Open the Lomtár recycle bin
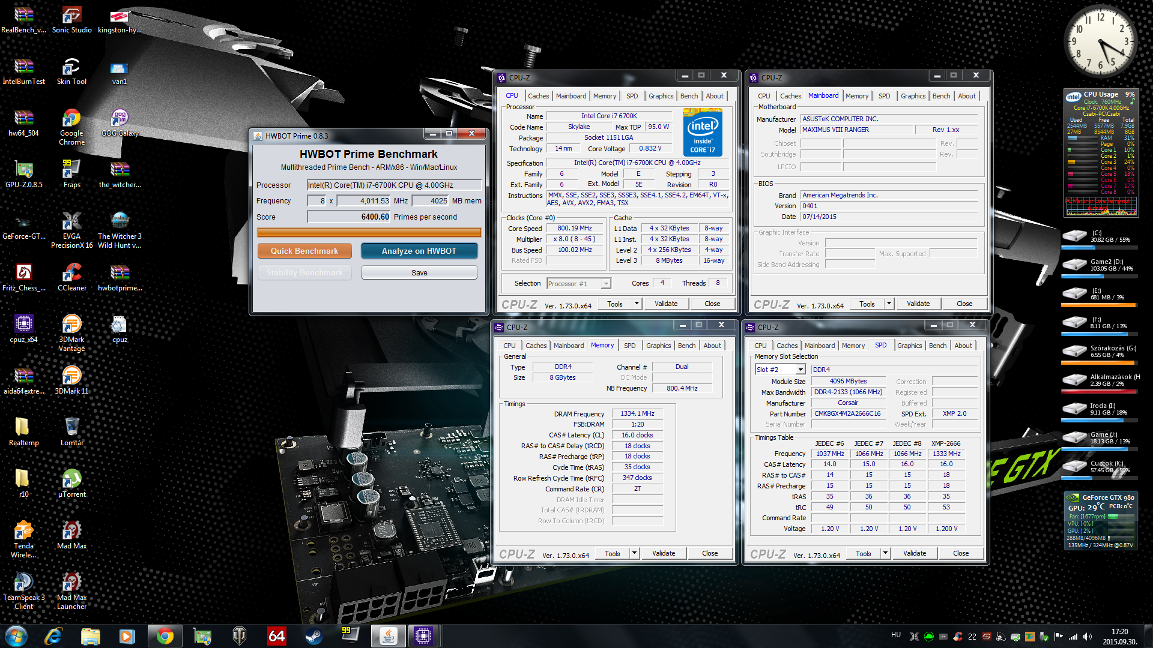The image size is (1153, 648). pyautogui.click(x=71, y=433)
